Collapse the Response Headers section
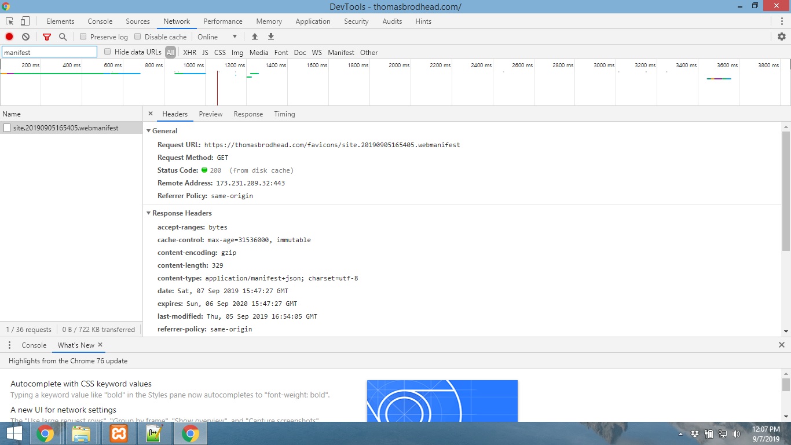This screenshot has width=791, height=445. [149, 213]
